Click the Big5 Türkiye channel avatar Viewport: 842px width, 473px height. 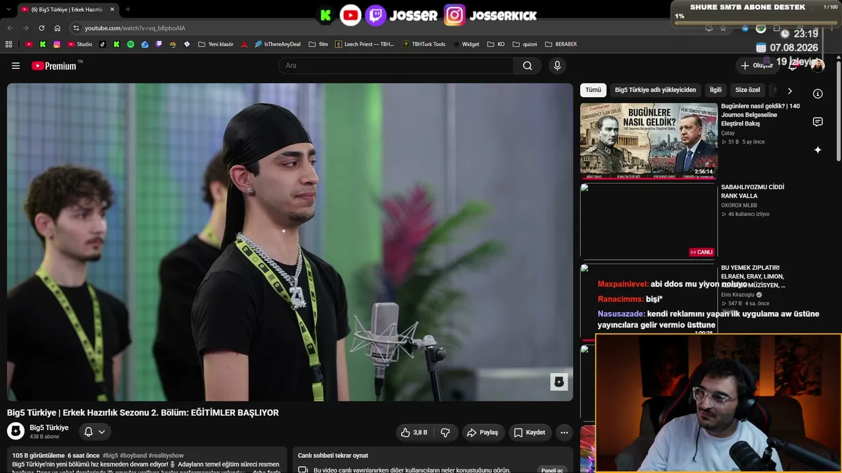(16, 432)
